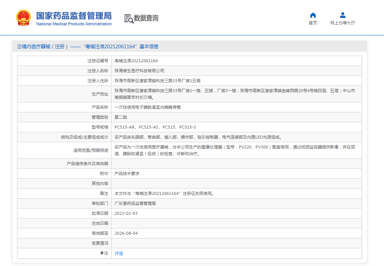Click the 型号规格 row label
This screenshot has width=384, height=266.
(100, 127)
